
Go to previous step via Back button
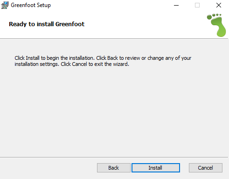114,168
